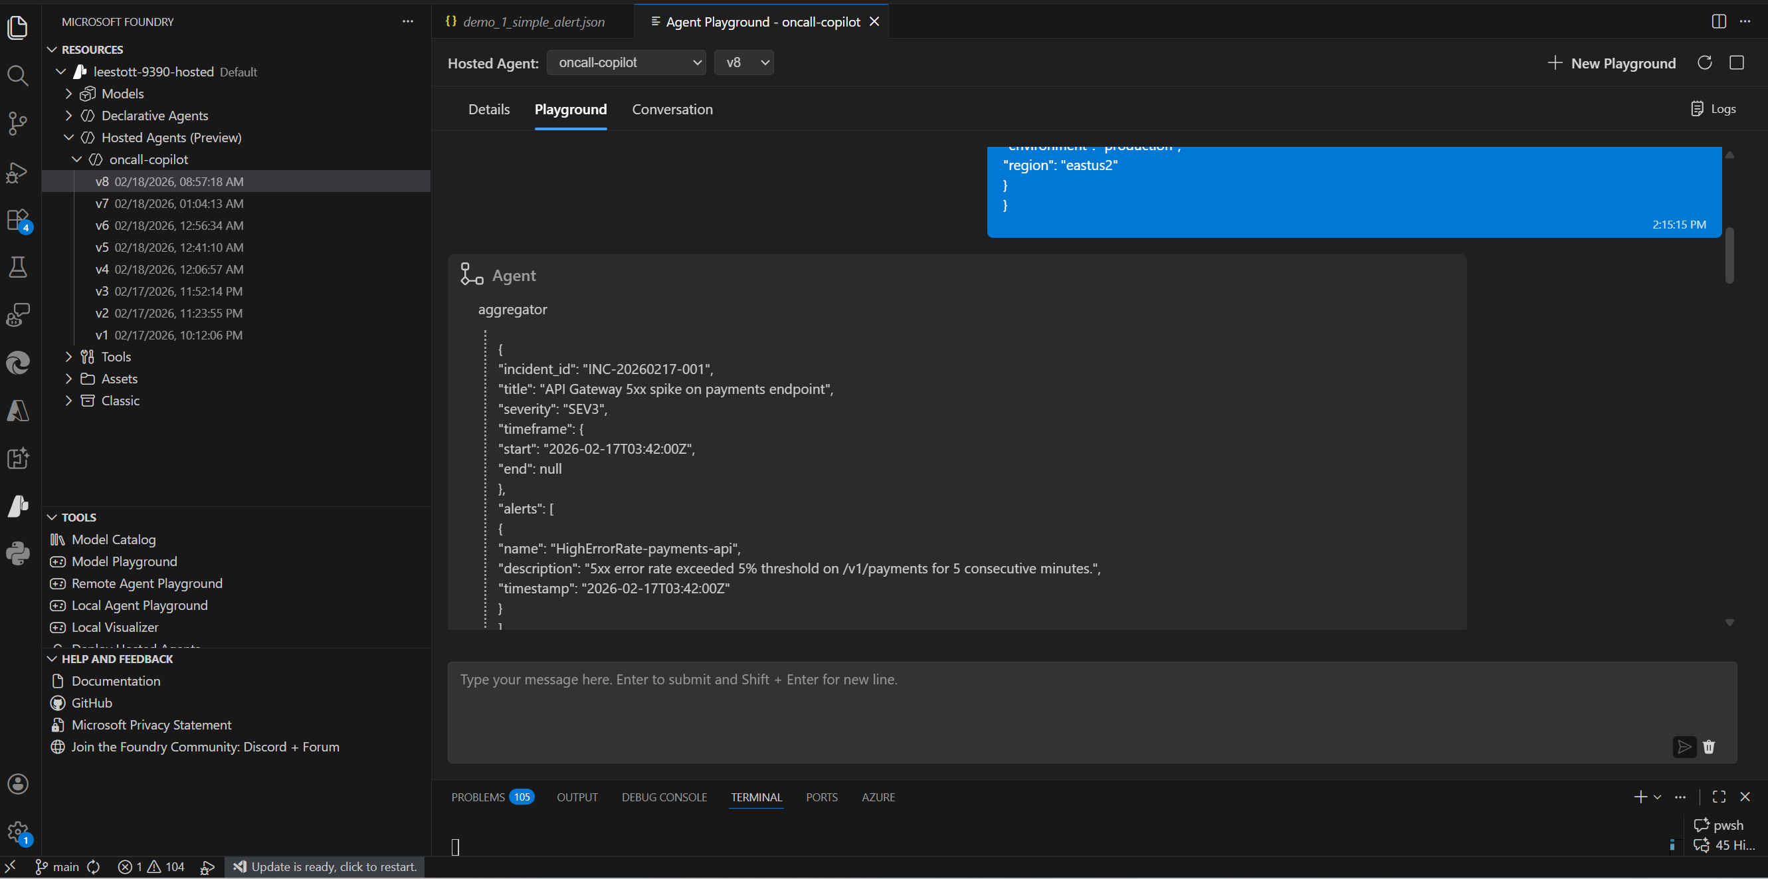Click the trash icon to clear chat

pos(1709,747)
